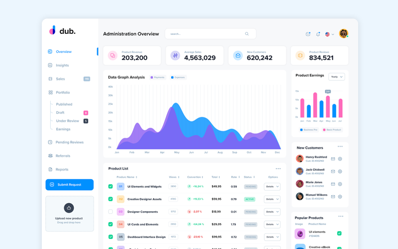Click the Submit Request button

coord(69,185)
